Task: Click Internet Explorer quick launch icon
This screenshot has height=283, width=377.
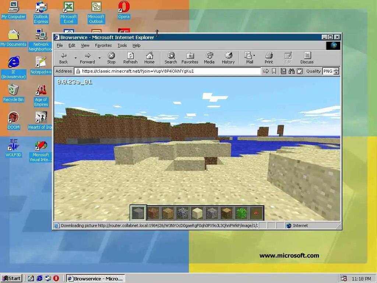Action: coord(39,279)
